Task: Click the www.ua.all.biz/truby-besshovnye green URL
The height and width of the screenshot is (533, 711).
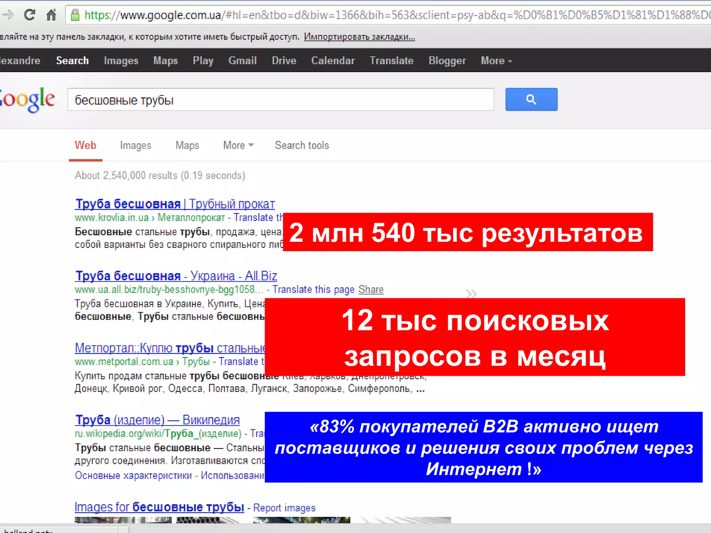Action: click(x=169, y=289)
